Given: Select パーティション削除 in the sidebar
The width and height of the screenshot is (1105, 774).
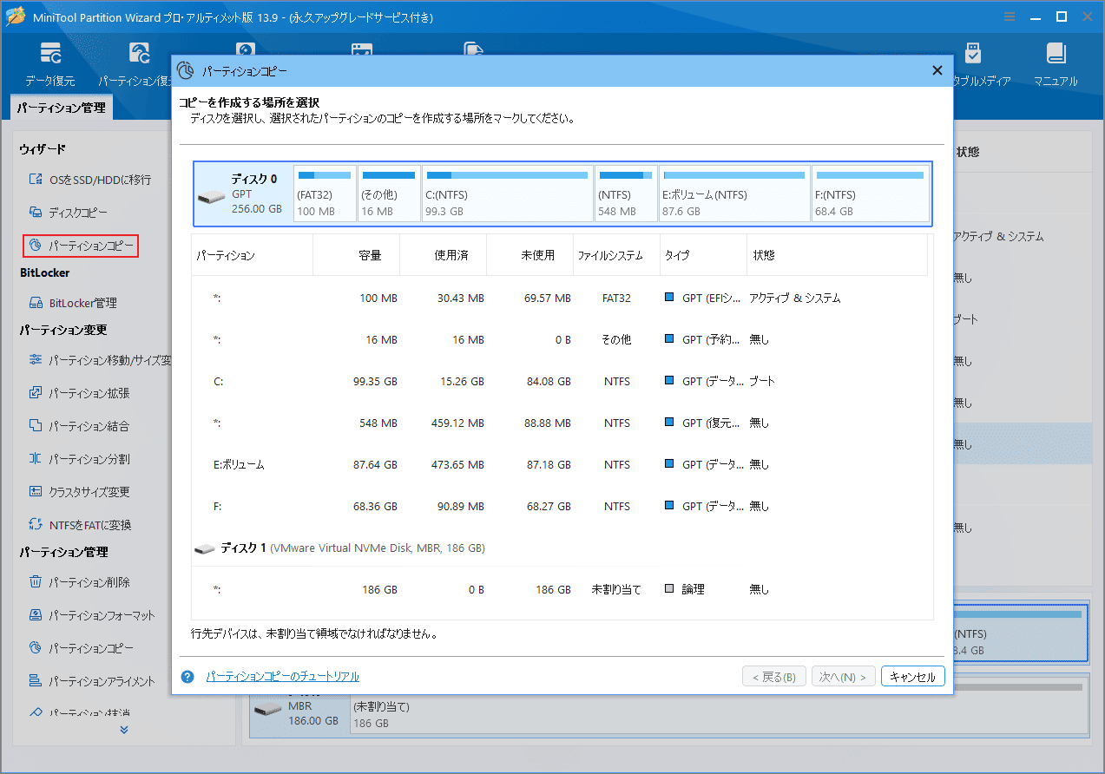Looking at the screenshot, I should point(79,582).
